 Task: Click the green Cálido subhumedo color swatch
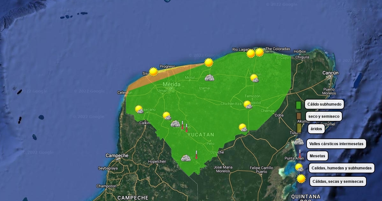click(298, 105)
